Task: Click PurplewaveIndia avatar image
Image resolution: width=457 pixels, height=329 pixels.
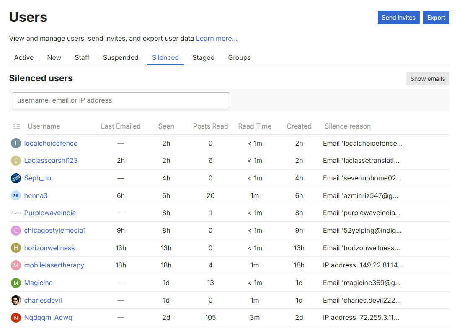Action: point(16,213)
